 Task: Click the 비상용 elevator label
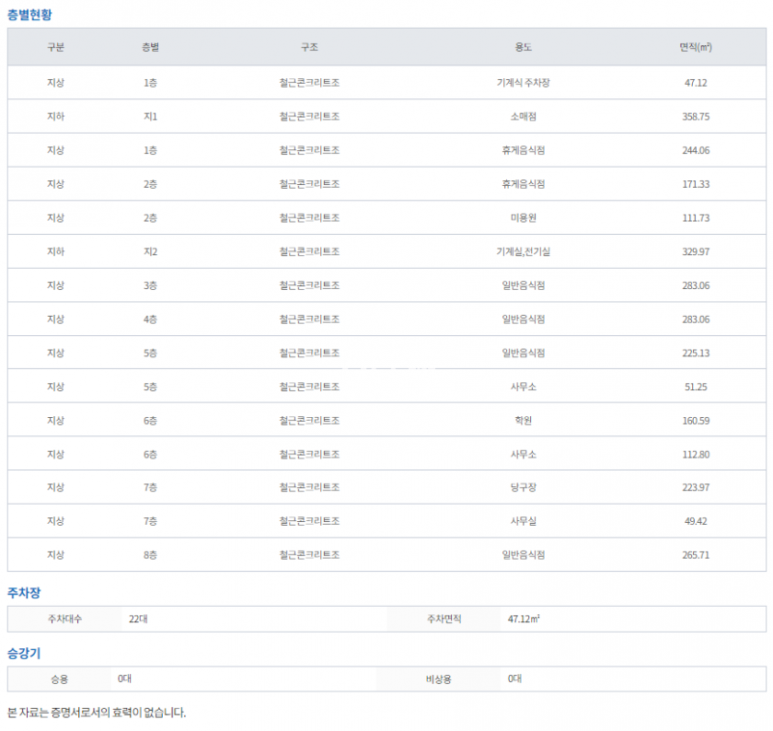coord(439,679)
